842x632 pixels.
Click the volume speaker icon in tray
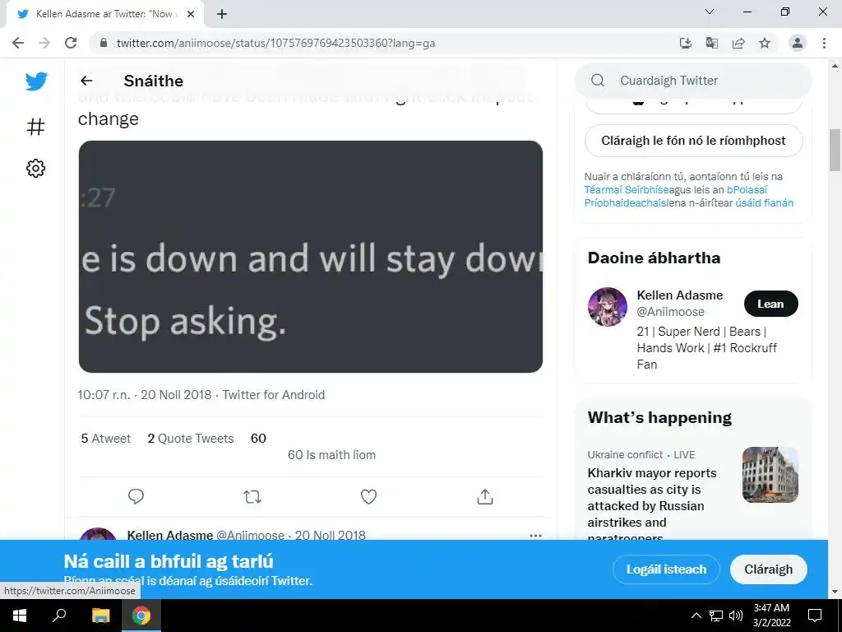pyautogui.click(x=736, y=616)
